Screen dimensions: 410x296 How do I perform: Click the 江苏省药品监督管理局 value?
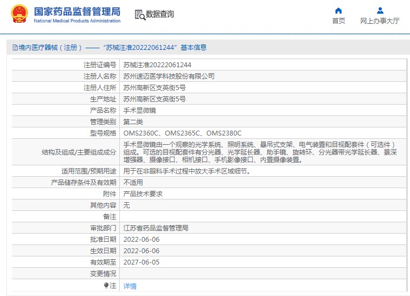pyautogui.click(x=156, y=228)
